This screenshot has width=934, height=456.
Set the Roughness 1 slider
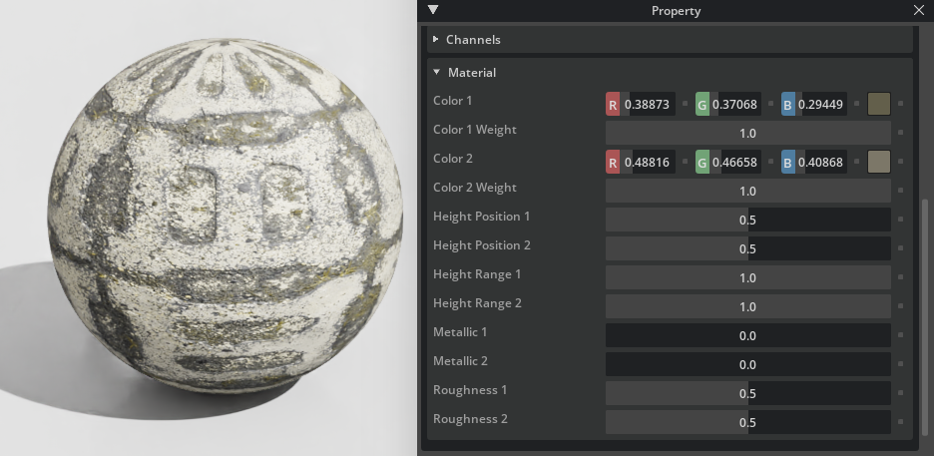point(748,393)
